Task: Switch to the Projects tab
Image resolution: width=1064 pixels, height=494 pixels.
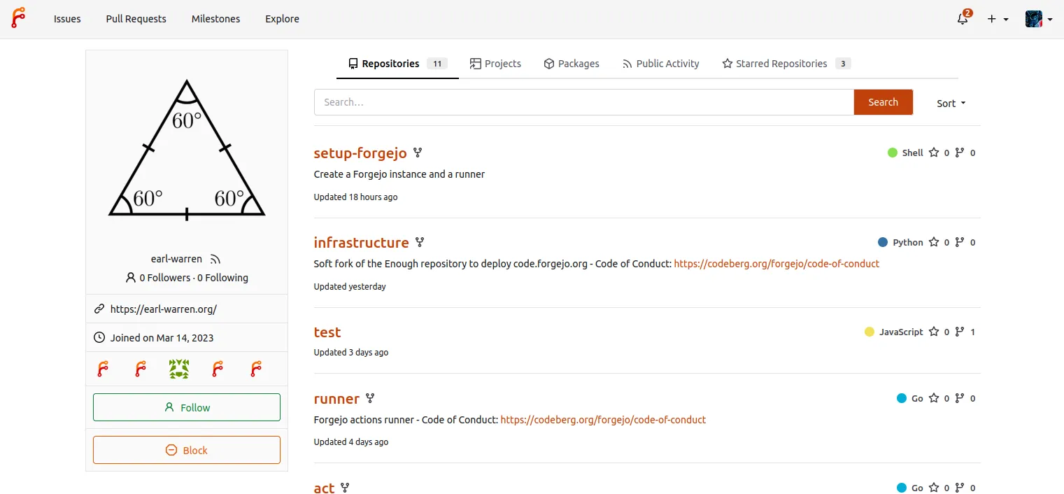Action: pos(495,64)
